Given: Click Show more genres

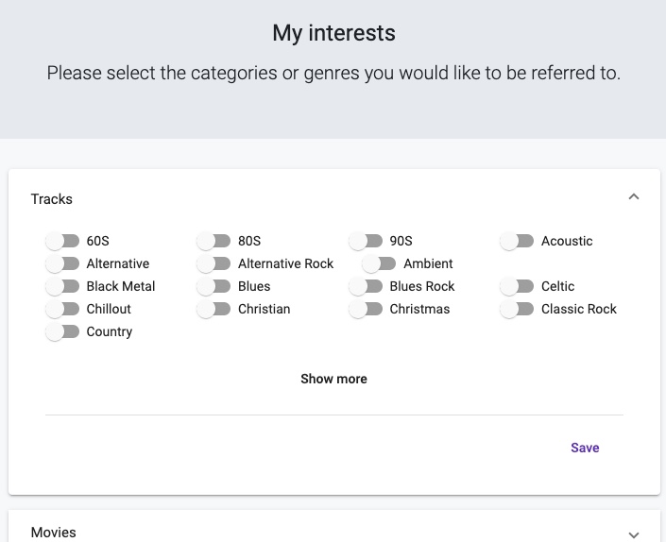Looking at the screenshot, I should pyautogui.click(x=333, y=379).
